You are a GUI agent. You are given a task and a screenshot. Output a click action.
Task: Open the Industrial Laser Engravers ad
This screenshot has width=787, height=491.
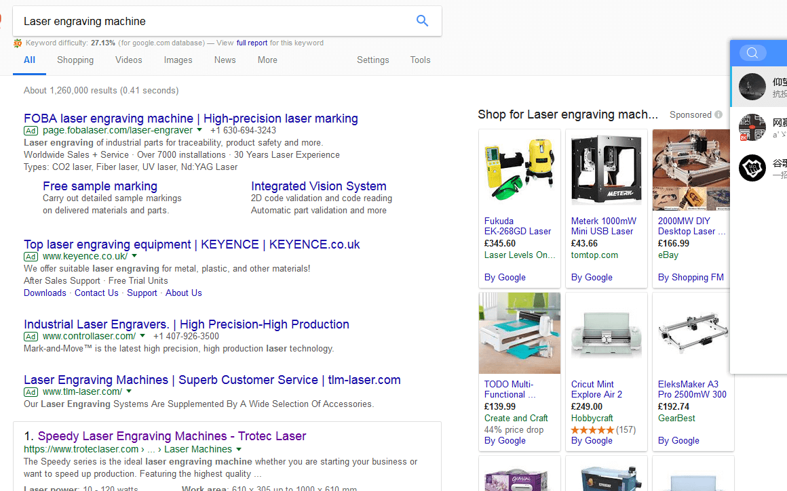pos(186,324)
